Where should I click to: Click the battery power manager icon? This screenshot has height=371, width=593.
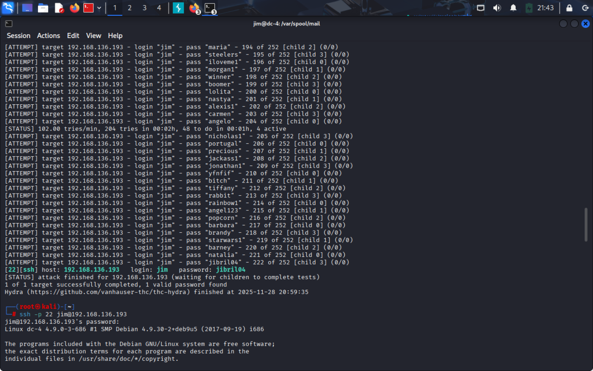(529, 8)
